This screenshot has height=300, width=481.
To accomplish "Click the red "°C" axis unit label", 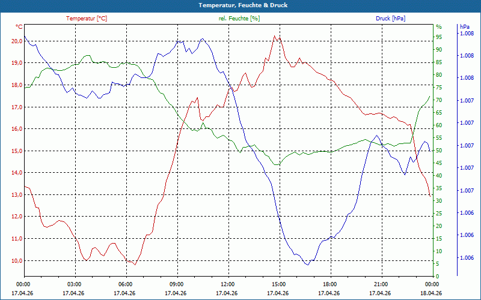I will (19, 27).
